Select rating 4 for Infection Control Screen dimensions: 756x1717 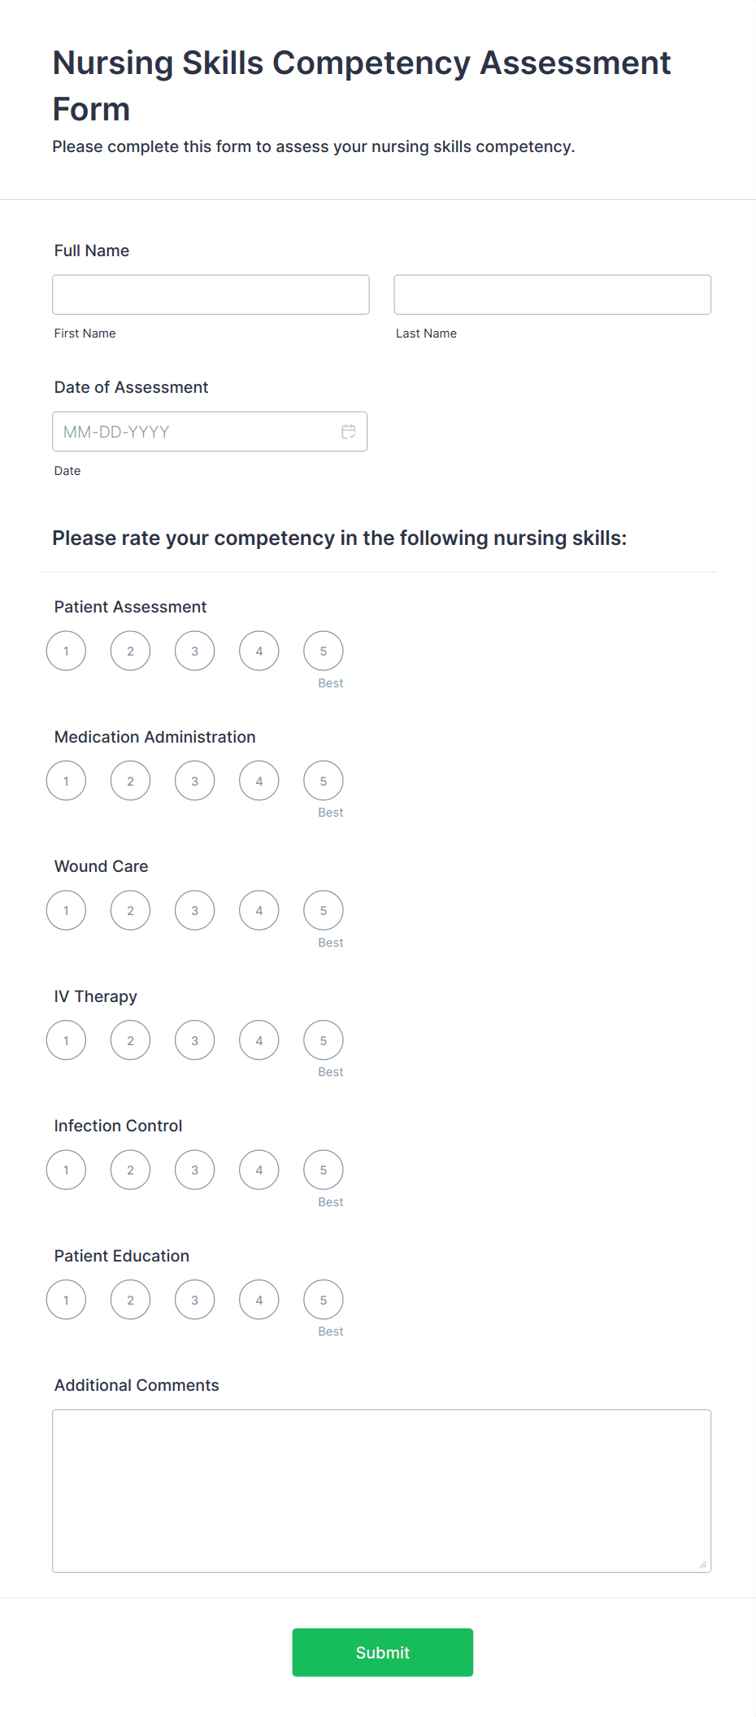click(259, 1169)
